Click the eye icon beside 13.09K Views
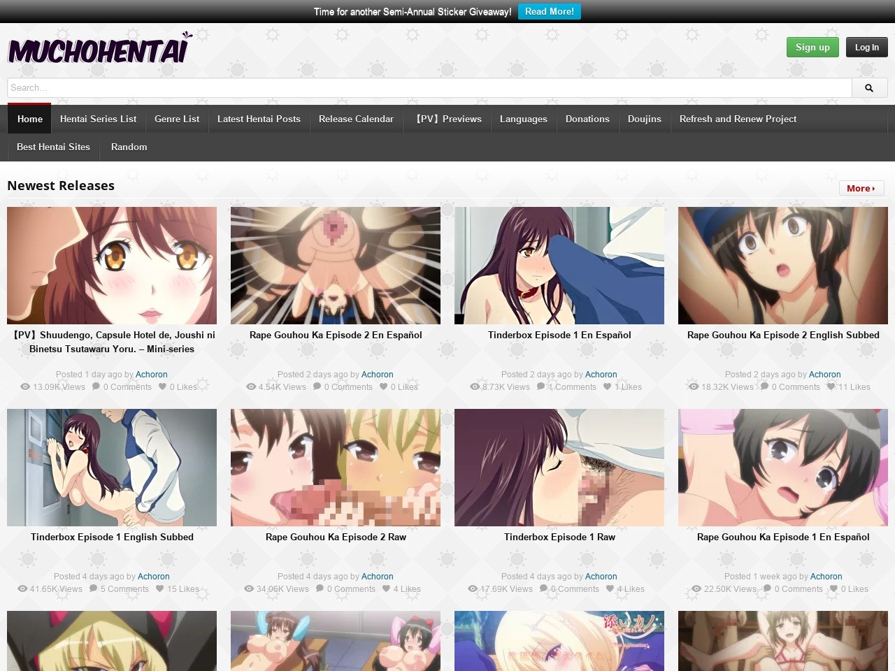 (x=25, y=387)
